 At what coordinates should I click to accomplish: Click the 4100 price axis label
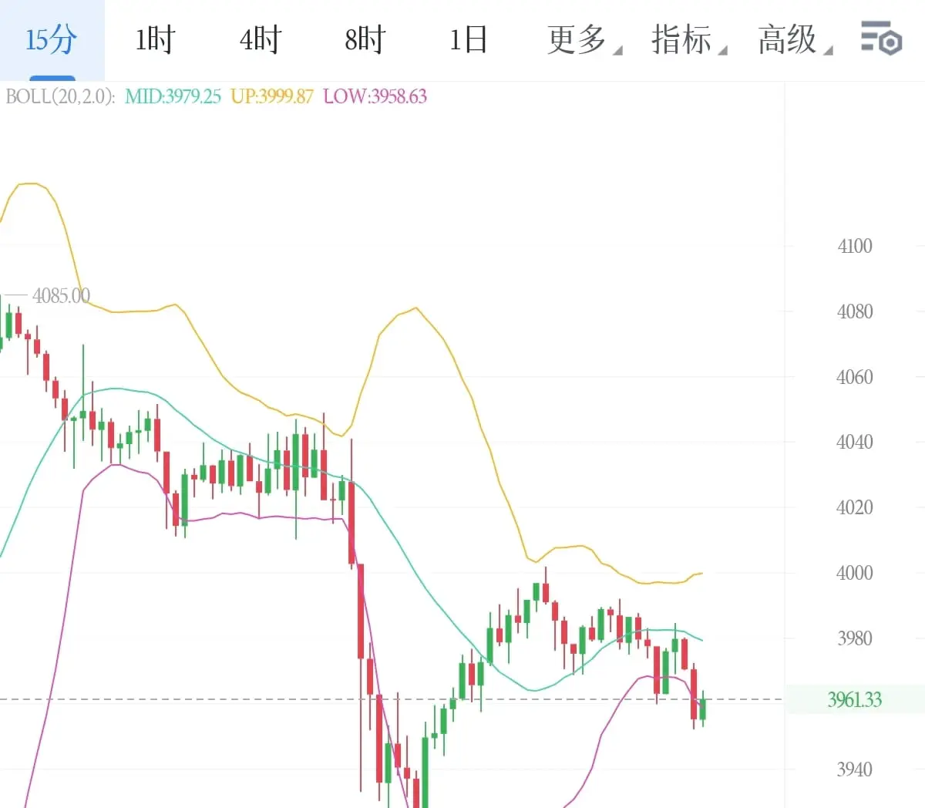click(x=855, y=246)
